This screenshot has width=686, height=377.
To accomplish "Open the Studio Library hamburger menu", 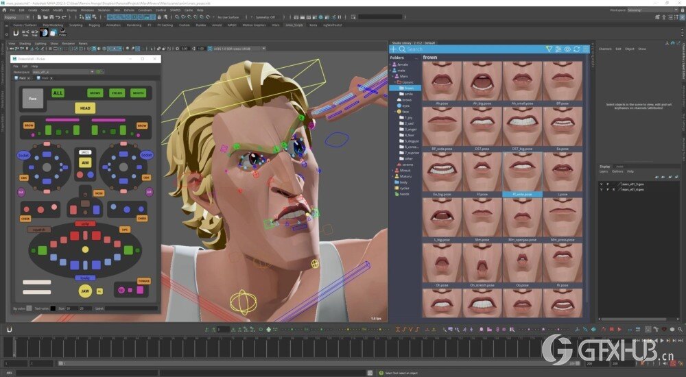I will 586,49.
